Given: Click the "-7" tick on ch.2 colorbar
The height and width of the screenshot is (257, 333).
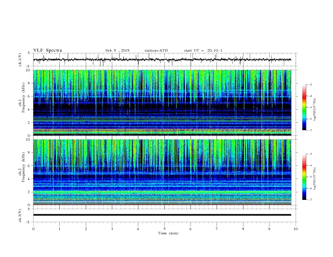Looking at the screenshot, I should coord(310,200).
